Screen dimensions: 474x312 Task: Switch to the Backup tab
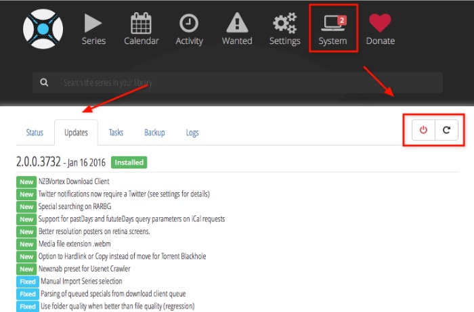(154, 133)
